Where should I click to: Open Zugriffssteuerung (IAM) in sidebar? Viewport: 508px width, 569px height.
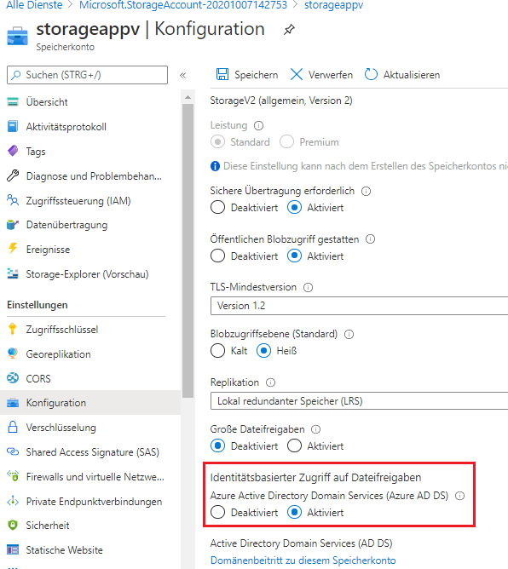point(78,201)
